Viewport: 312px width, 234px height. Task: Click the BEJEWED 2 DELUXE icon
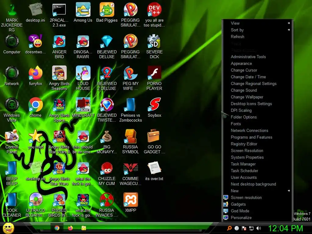(107, 78)
